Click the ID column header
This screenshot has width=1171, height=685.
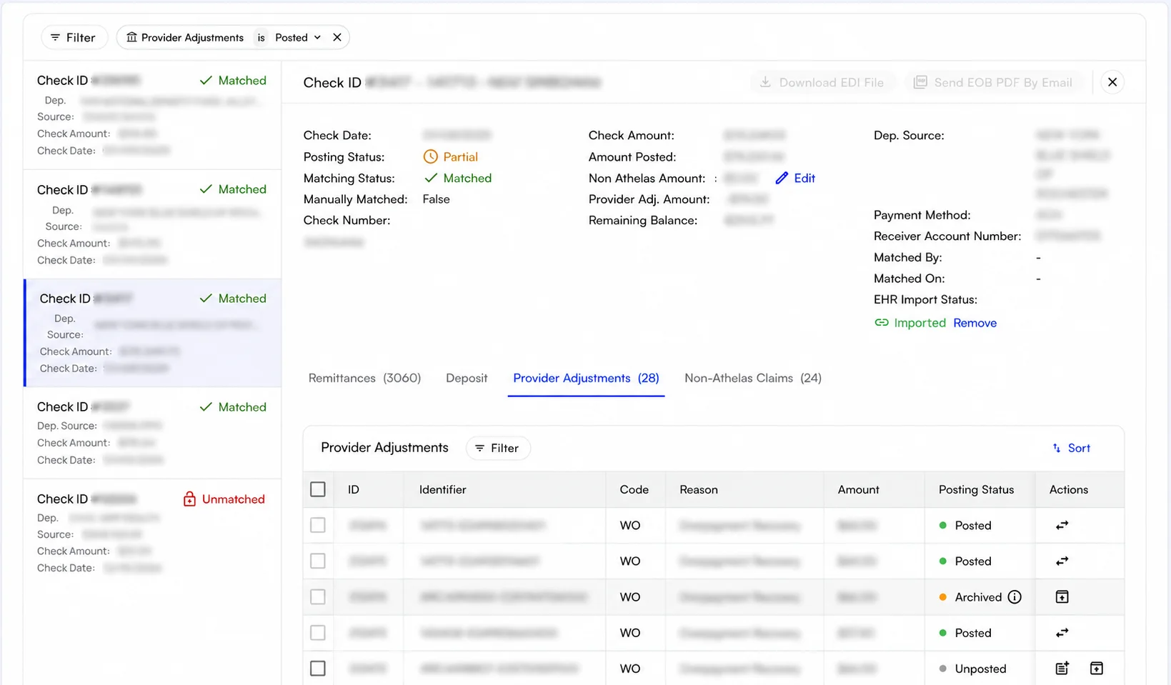353,489
